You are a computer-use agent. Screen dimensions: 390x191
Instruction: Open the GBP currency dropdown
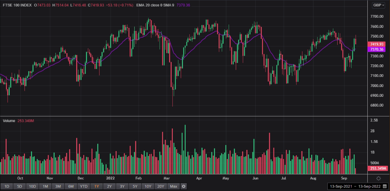(x=378, y=5)
